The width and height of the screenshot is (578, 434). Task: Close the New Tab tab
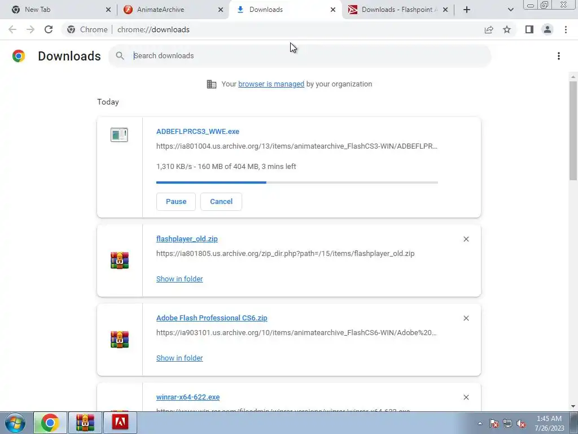(108, 10)
